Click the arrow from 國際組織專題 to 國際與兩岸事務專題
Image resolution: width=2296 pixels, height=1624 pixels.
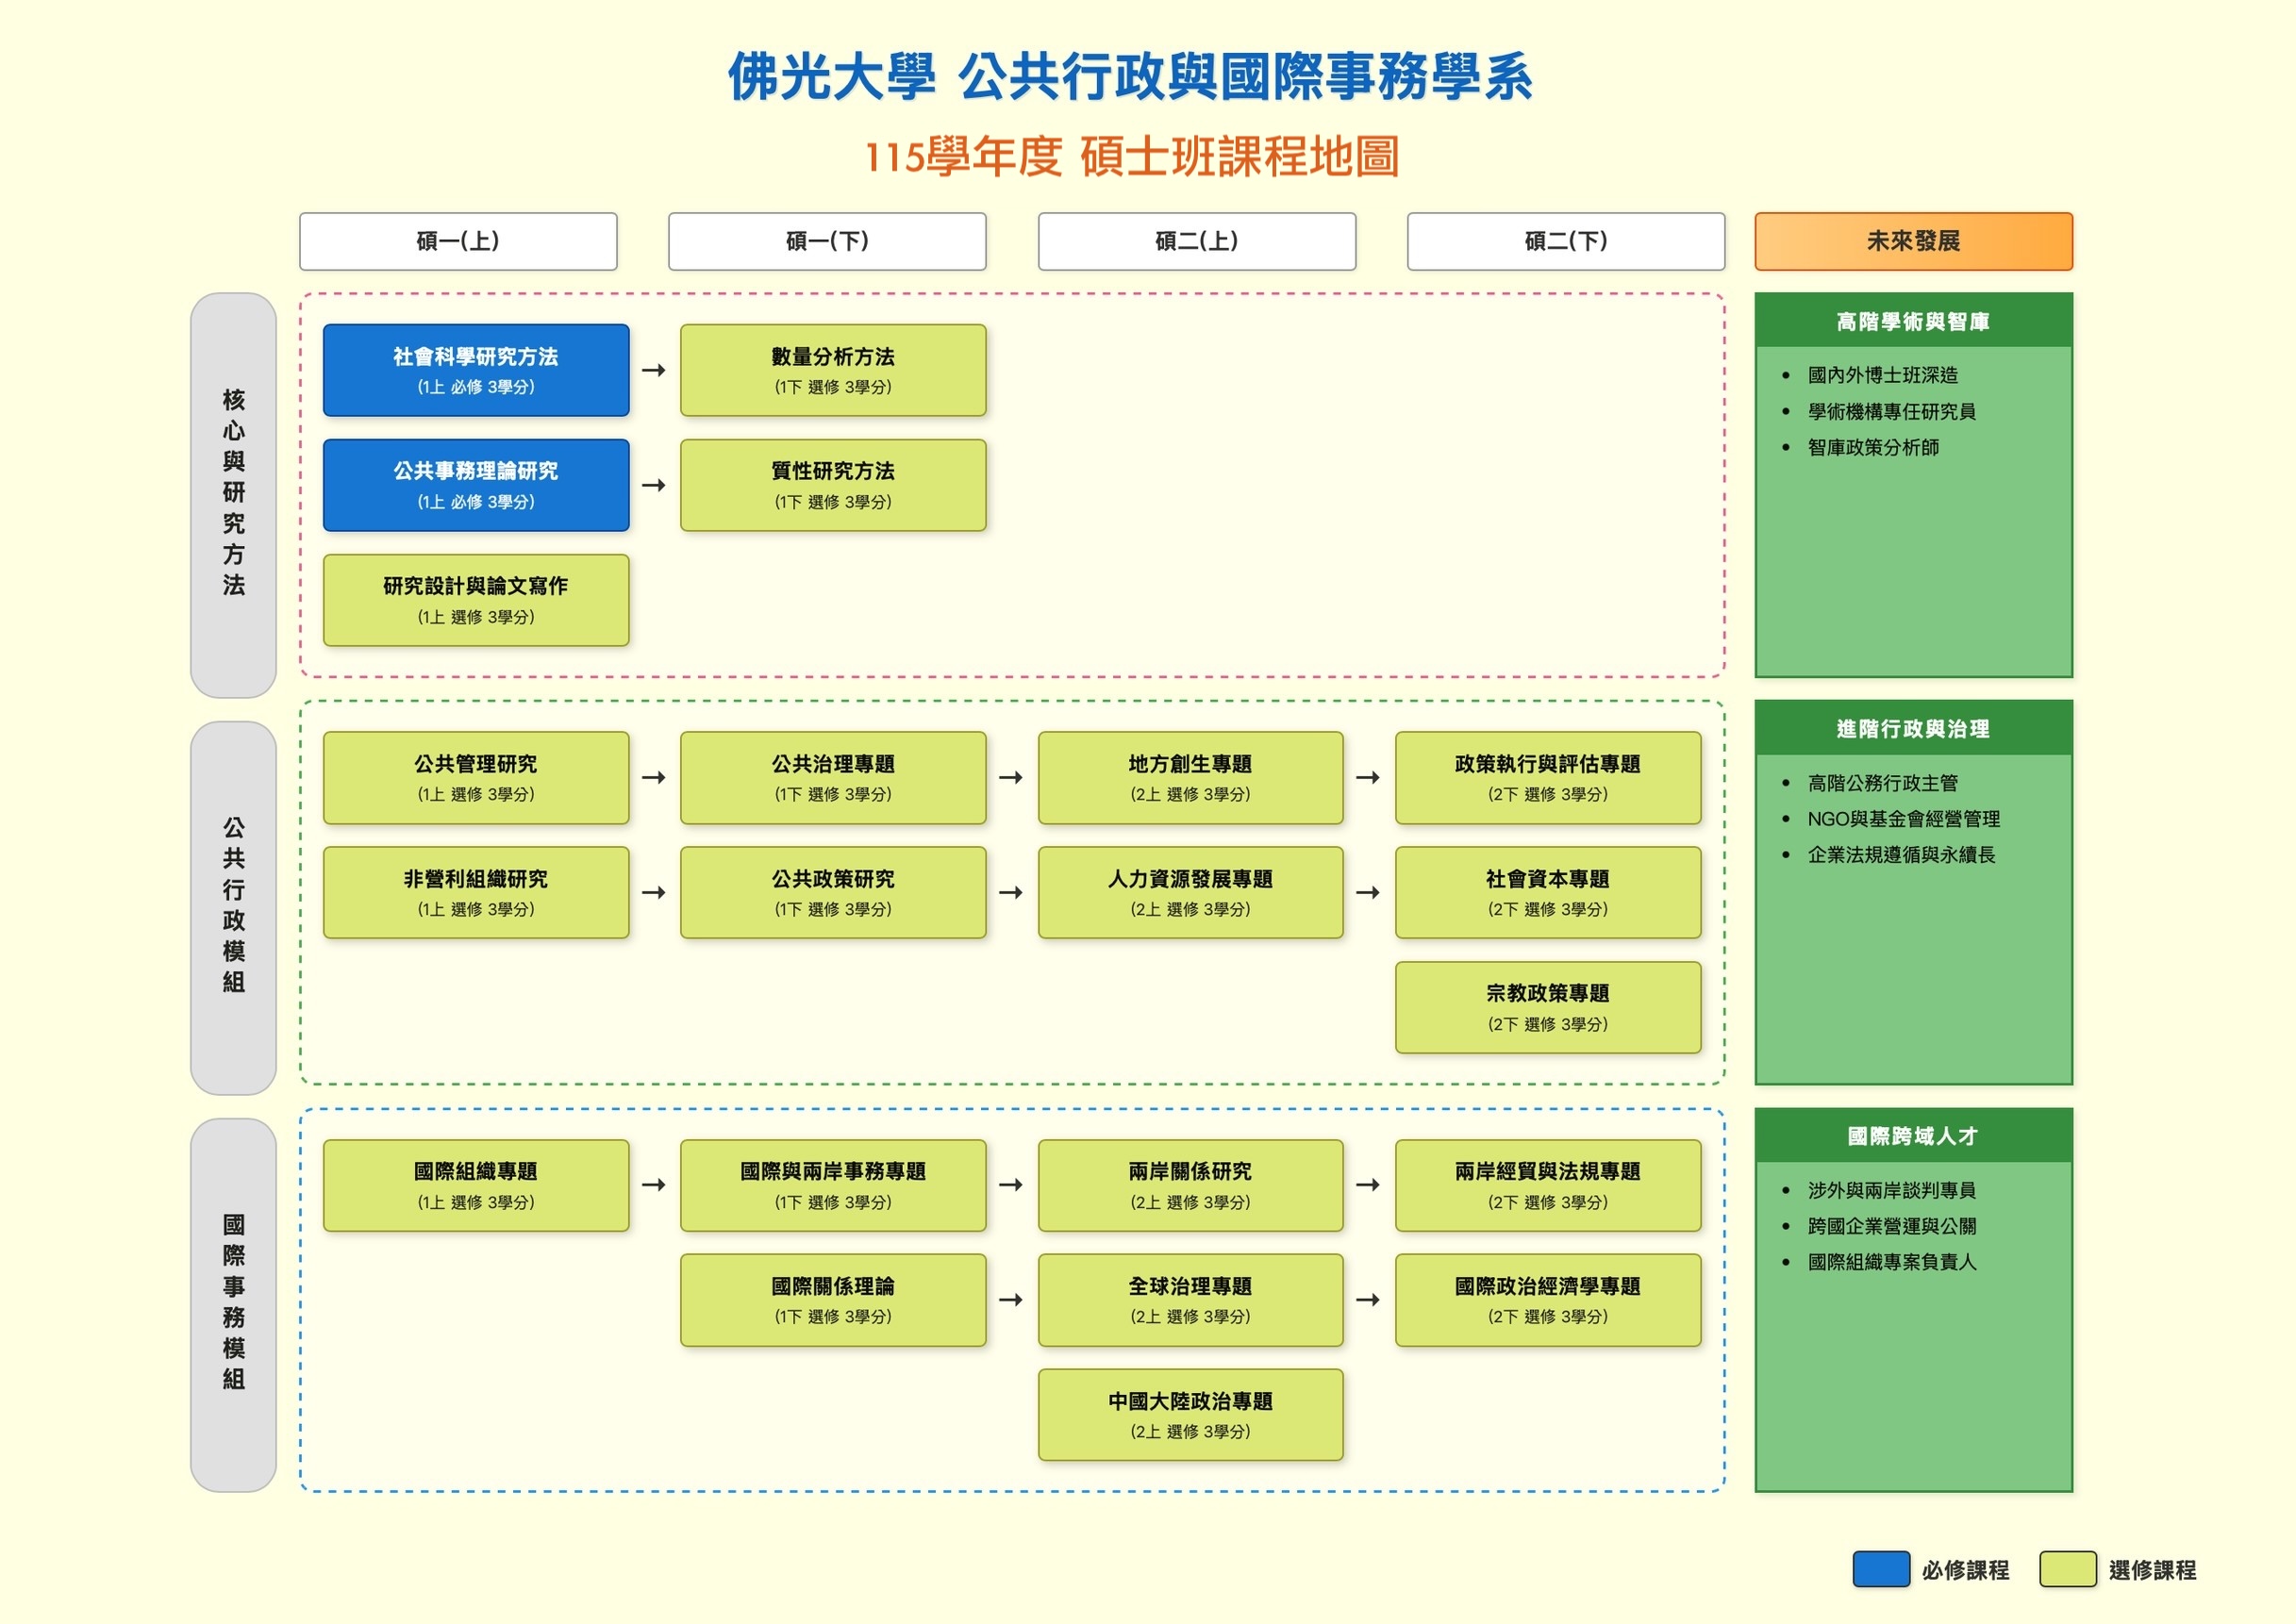point(655,1186)
